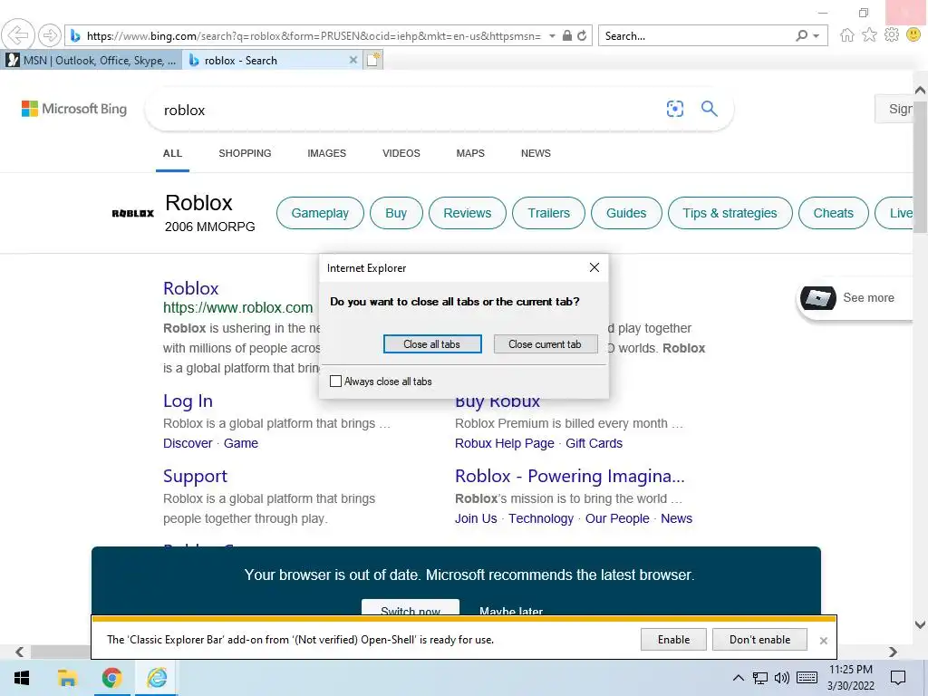The height and width of the screenshot is (696, 928).
Task: Select the Cheats pill
Action: [834, 213]
